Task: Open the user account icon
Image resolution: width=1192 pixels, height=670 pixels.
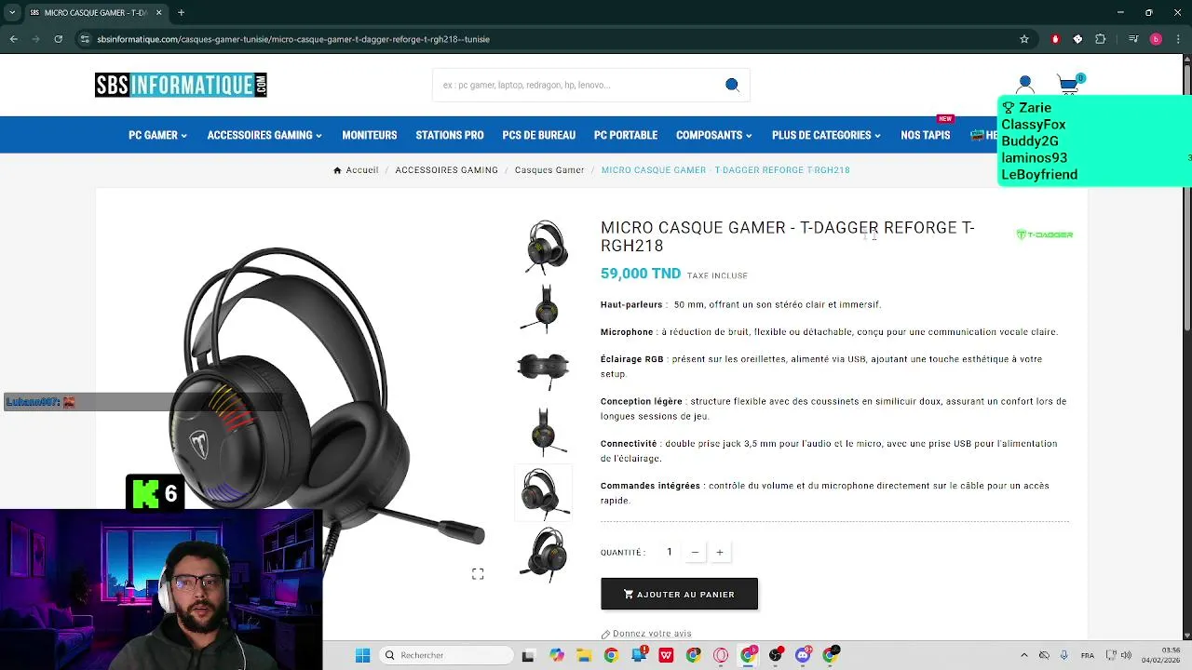Action: [1025, 85]
